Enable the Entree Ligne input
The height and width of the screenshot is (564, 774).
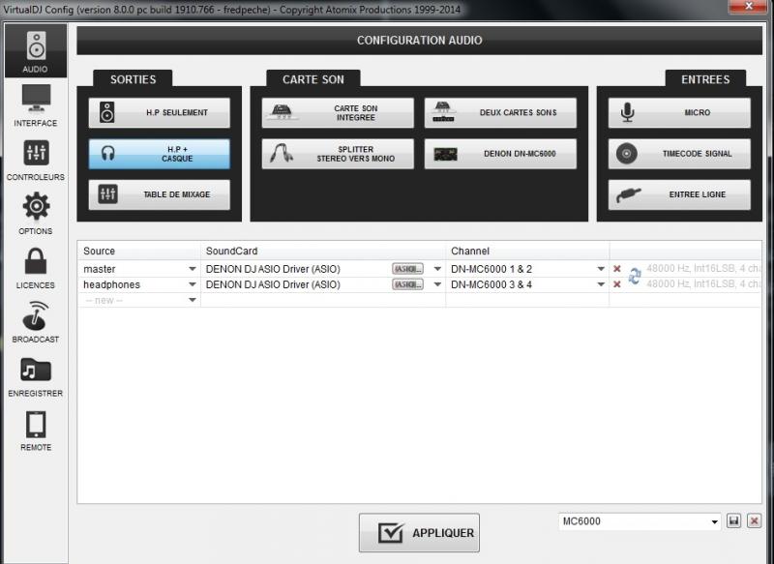679,194
